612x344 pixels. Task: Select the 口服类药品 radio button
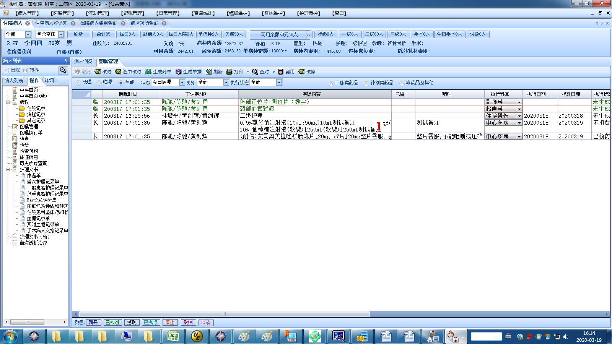tap(331, 83)
